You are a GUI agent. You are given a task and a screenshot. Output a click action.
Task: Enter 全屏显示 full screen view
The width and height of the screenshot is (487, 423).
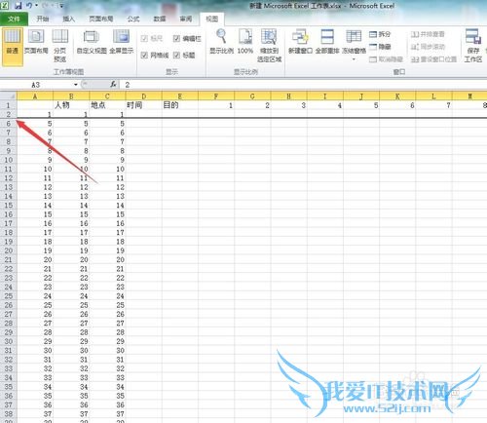click(122, 42)
